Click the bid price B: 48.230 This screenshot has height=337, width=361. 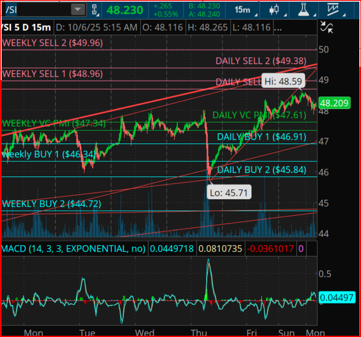coord(204,6)
